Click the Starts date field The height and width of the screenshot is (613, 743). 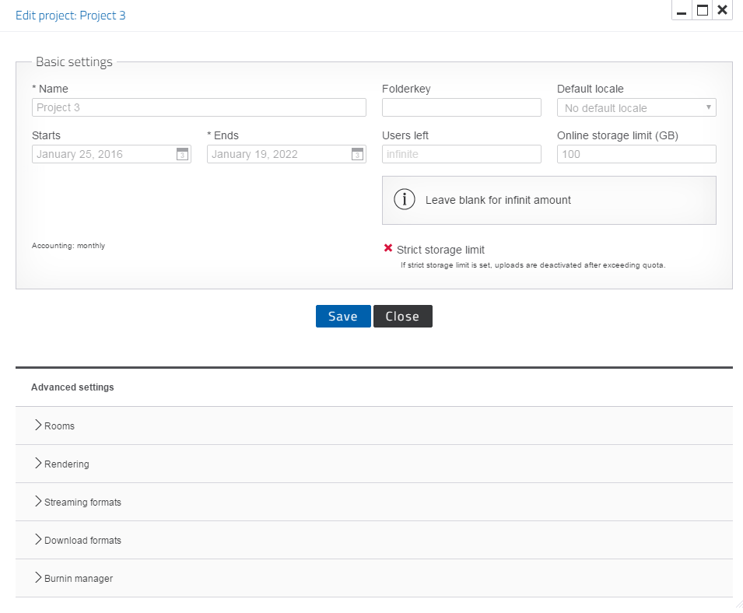[x=111, y=154]
